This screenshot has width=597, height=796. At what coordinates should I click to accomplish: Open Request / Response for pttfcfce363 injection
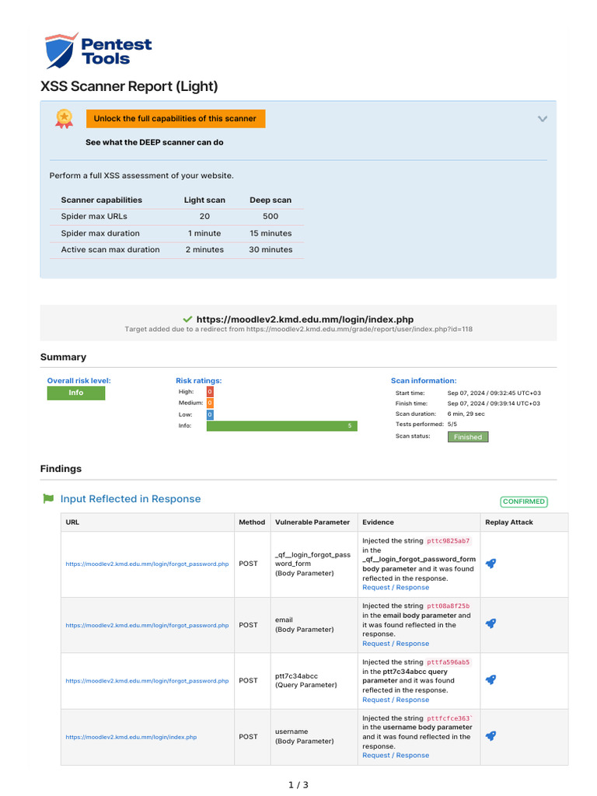pos(396,756)
